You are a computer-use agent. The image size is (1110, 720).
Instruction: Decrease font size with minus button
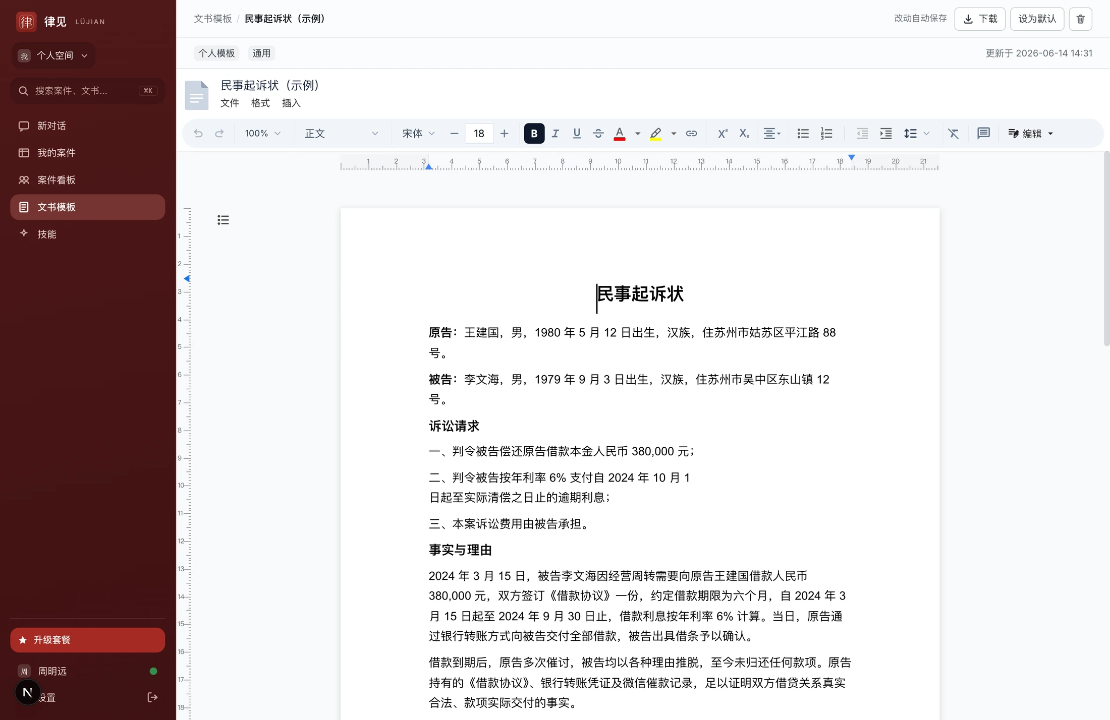point(454,134)
